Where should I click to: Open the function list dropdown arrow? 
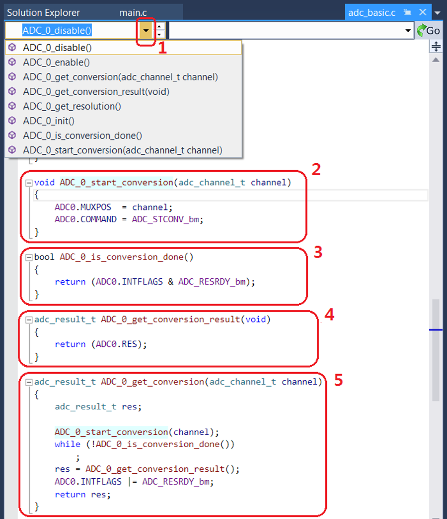(146, 30)
